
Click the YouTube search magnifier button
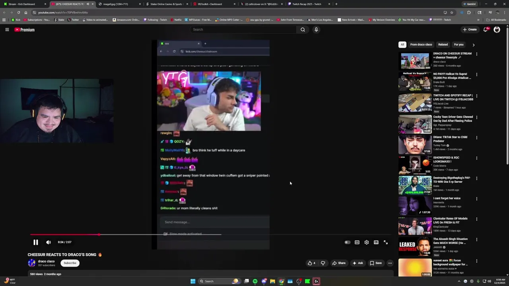[303, 29]
